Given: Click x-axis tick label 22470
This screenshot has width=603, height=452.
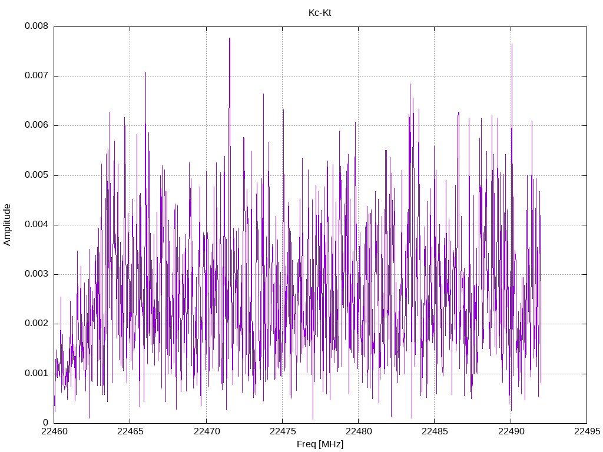Looking at the screenshot, I should [x=206, y=431].
